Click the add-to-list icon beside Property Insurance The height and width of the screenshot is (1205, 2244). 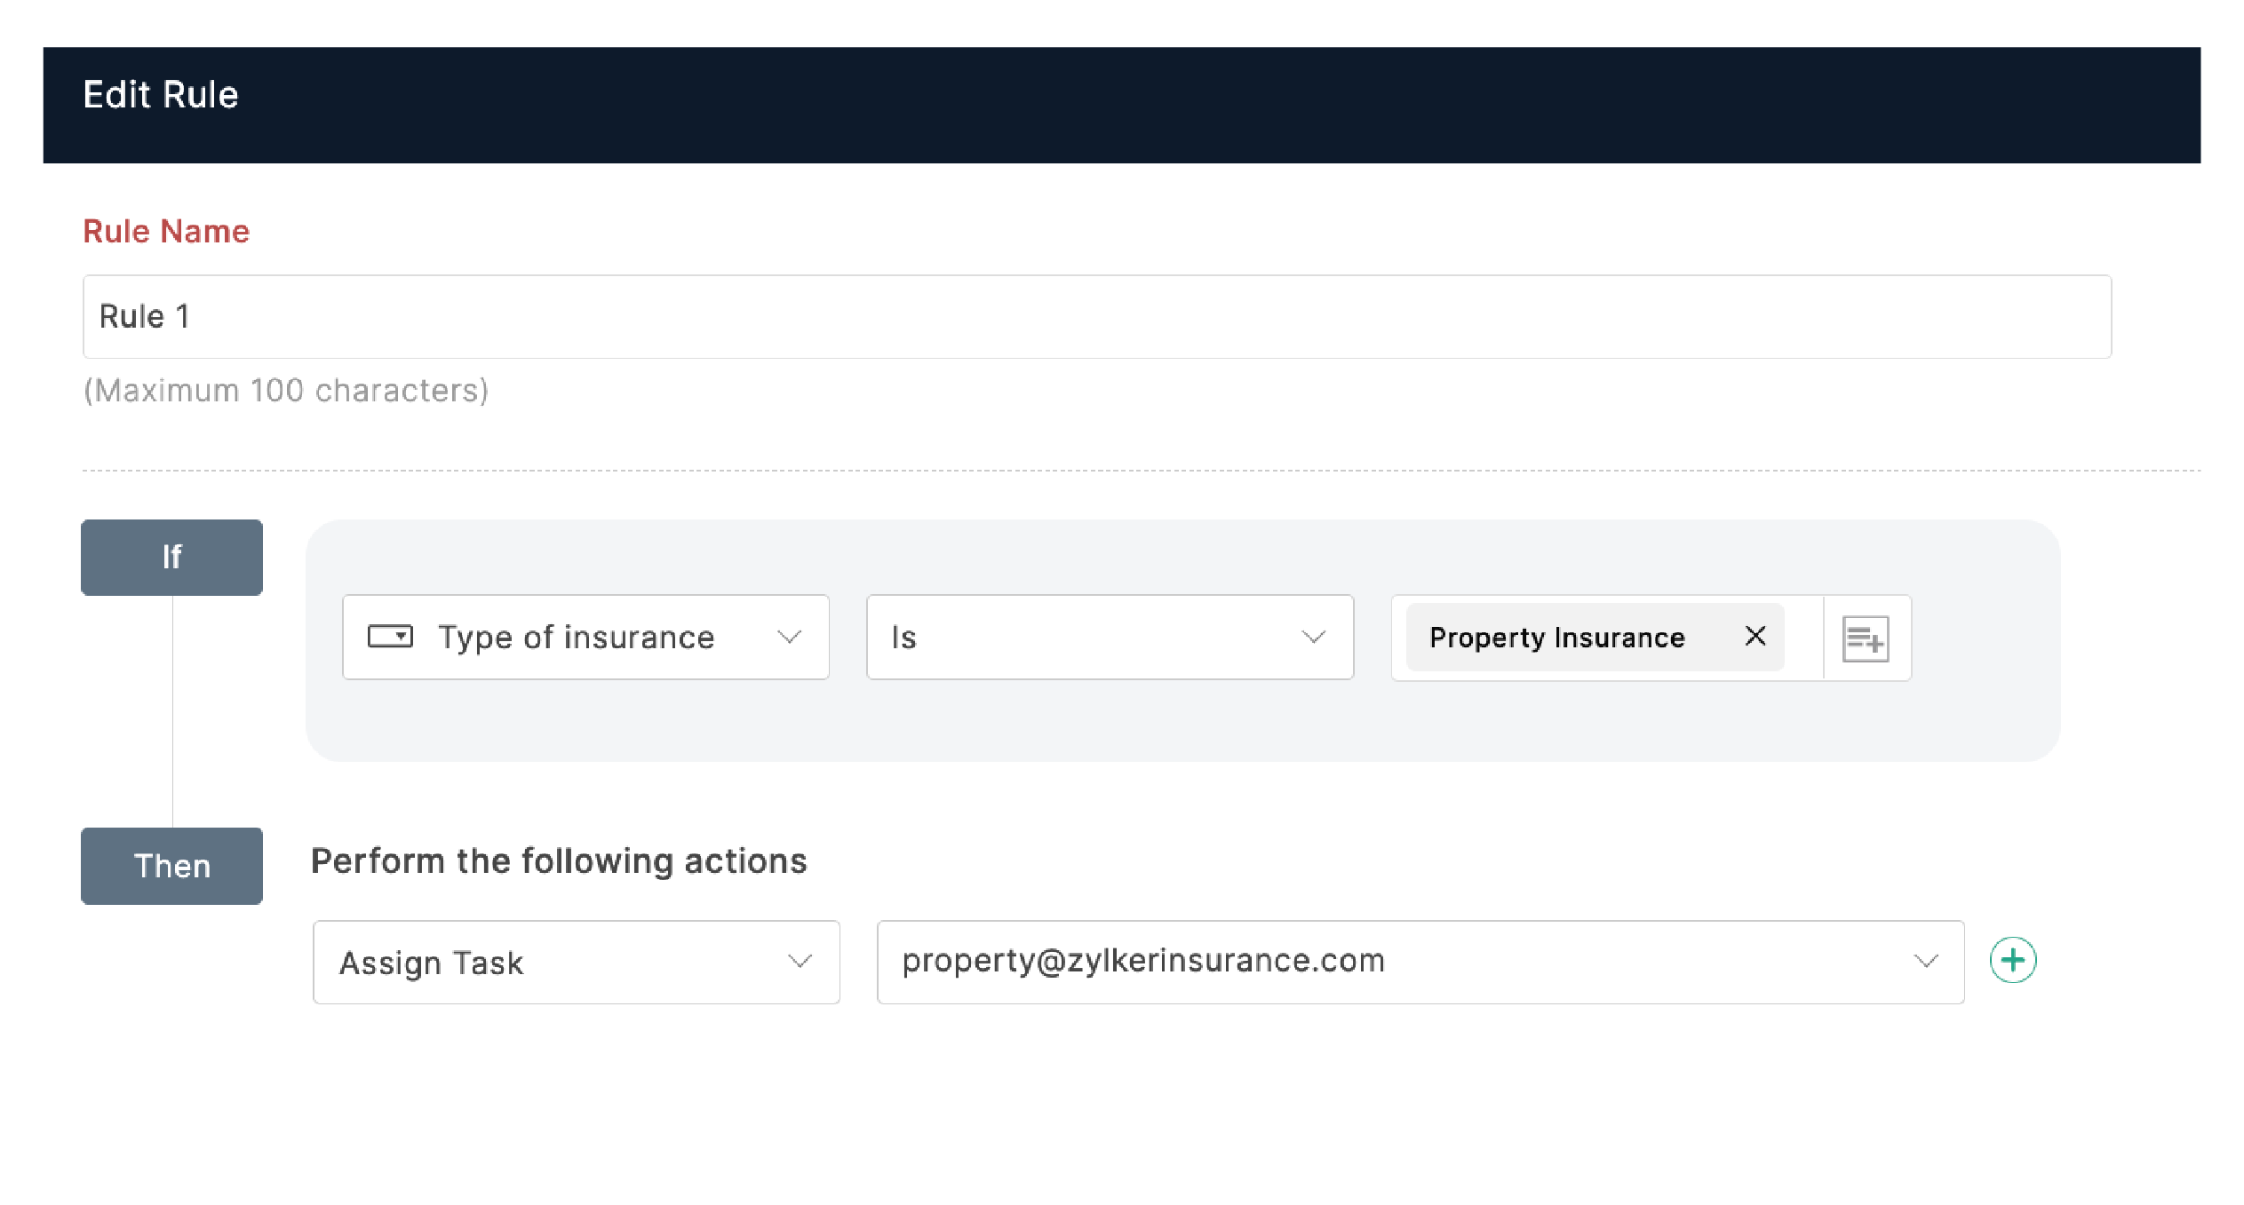tap(1865, 638)
